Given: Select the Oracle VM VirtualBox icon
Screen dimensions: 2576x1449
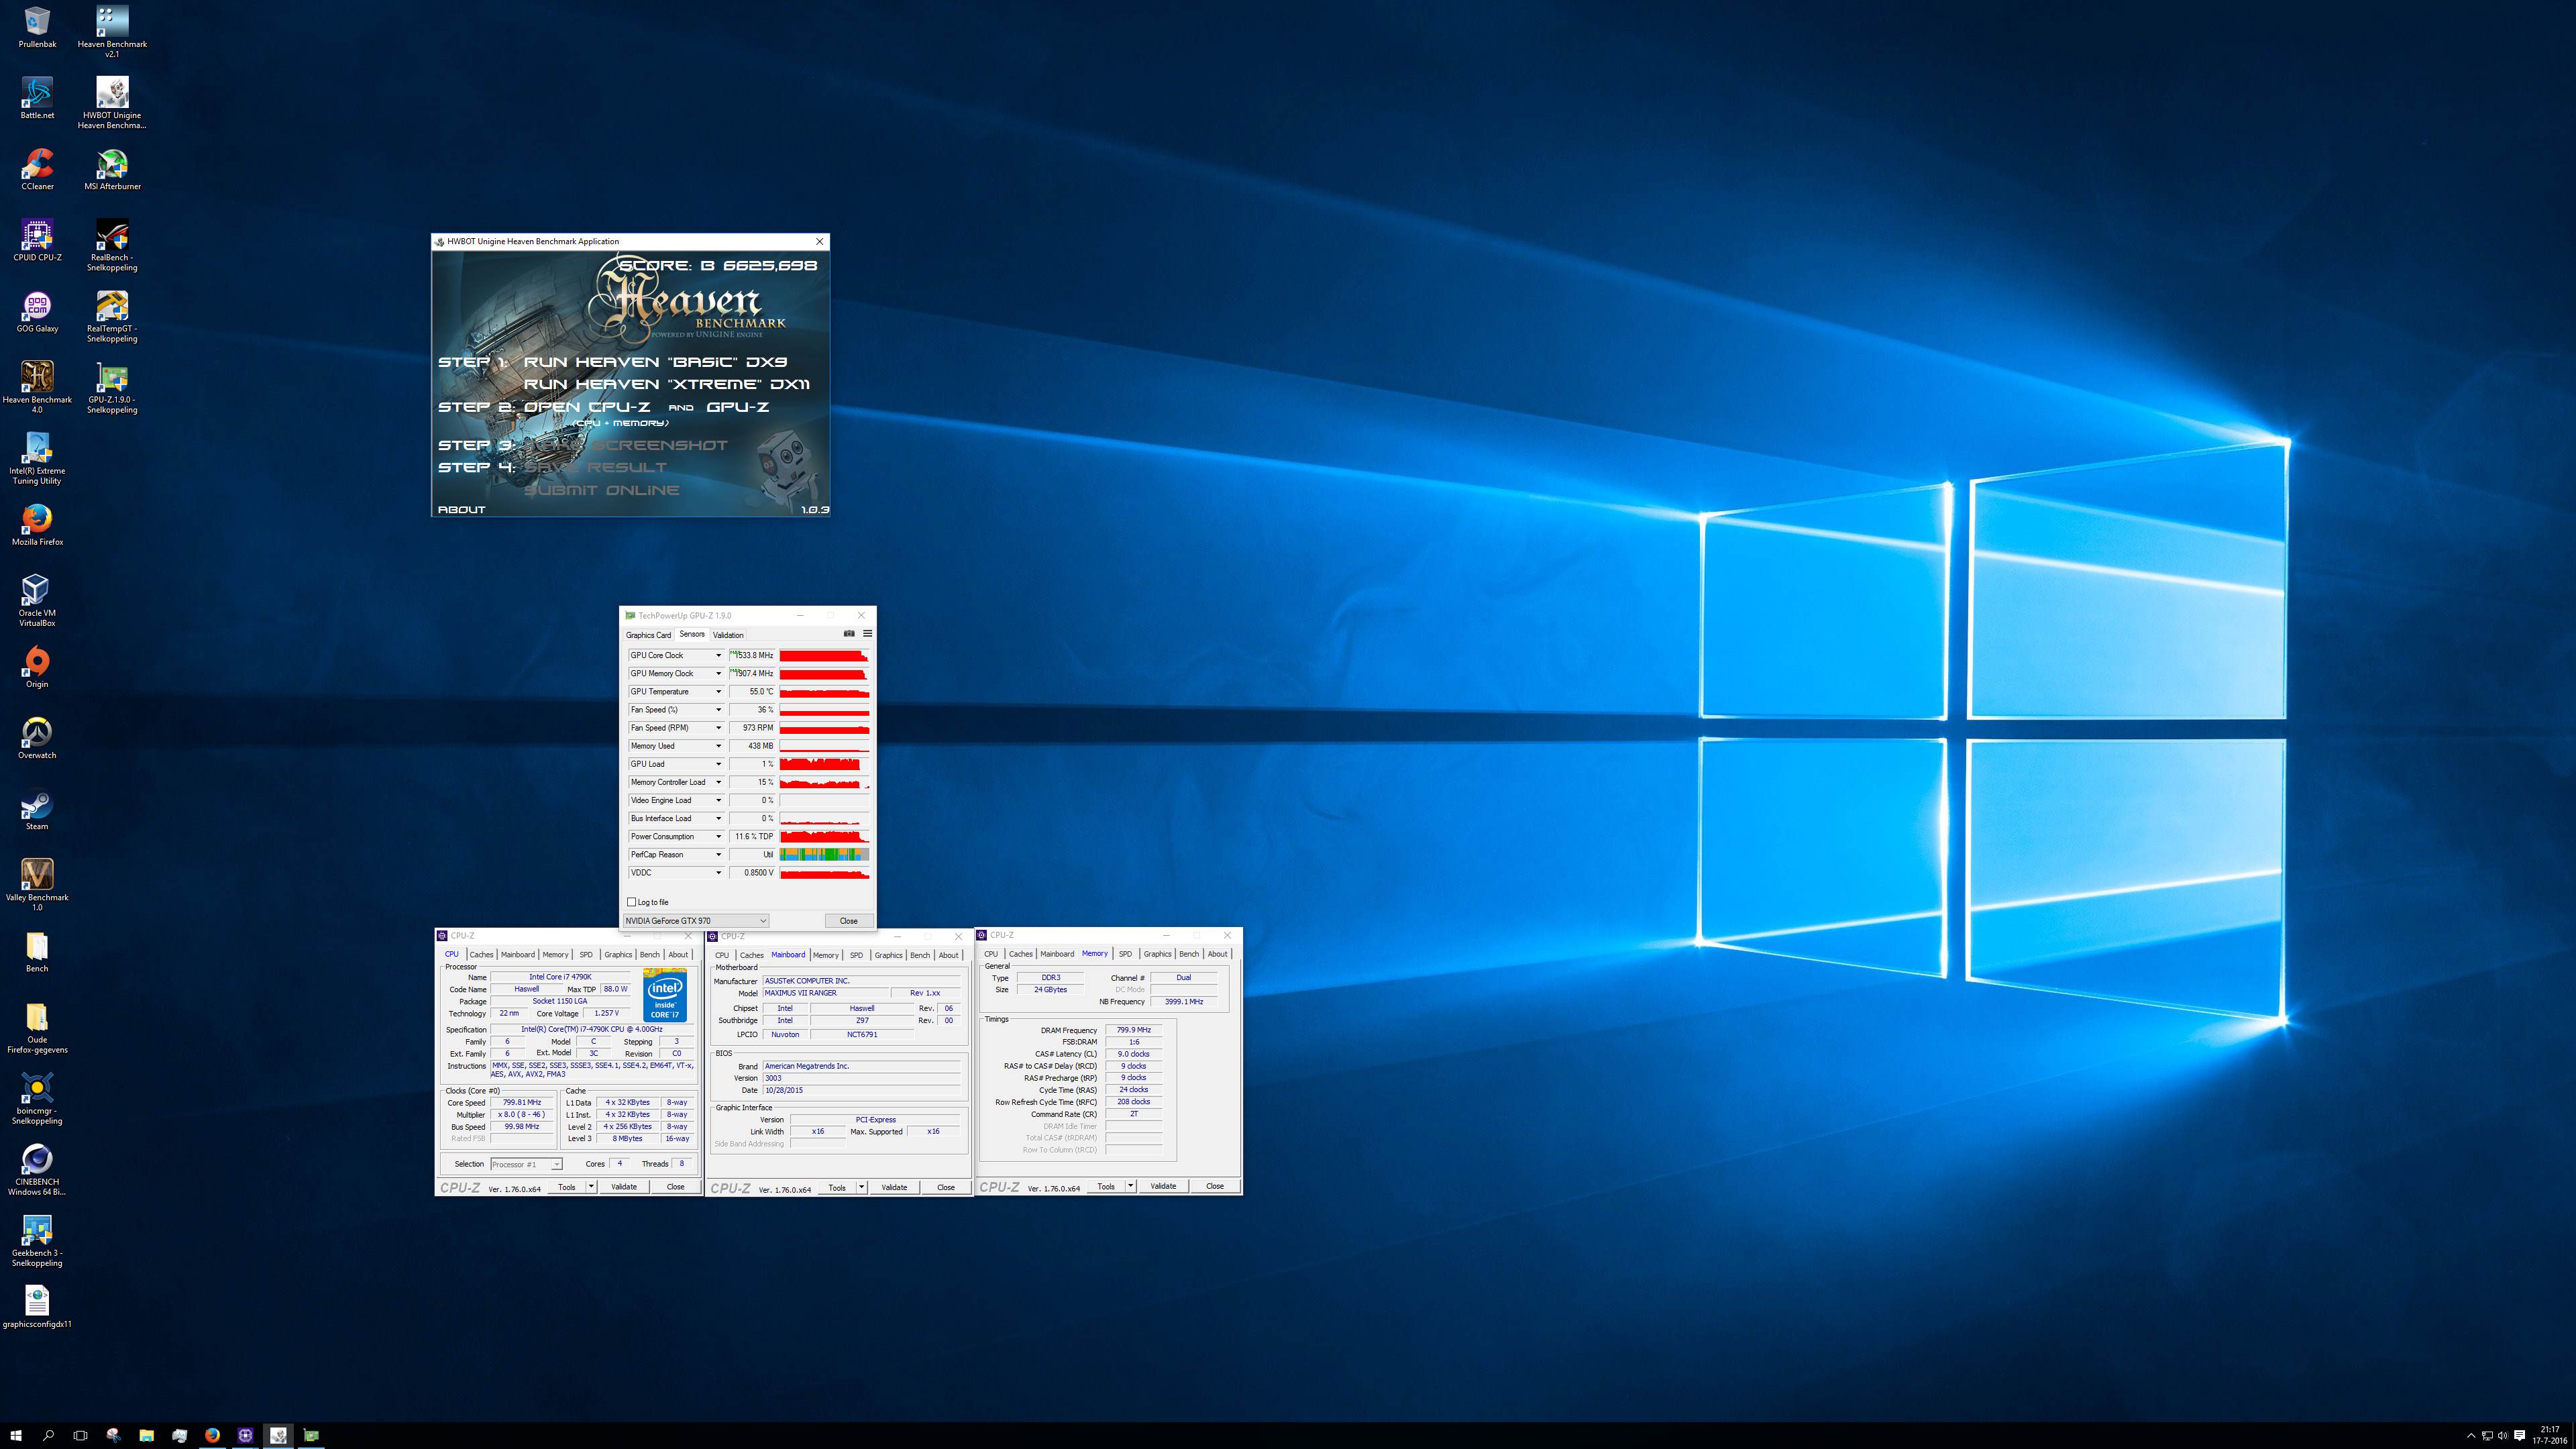Looking at the screenshot, I should coord(37,600).
